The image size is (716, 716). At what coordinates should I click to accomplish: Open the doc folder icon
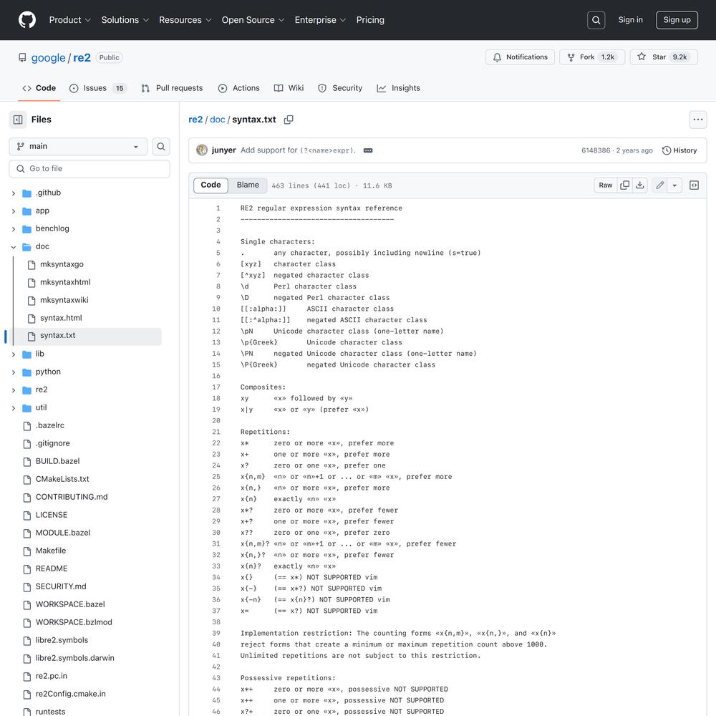point(27,246)
